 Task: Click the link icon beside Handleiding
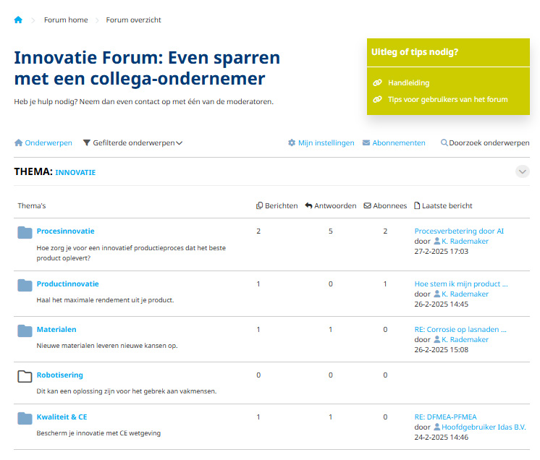pyautogui.click(x=377, y=83)
